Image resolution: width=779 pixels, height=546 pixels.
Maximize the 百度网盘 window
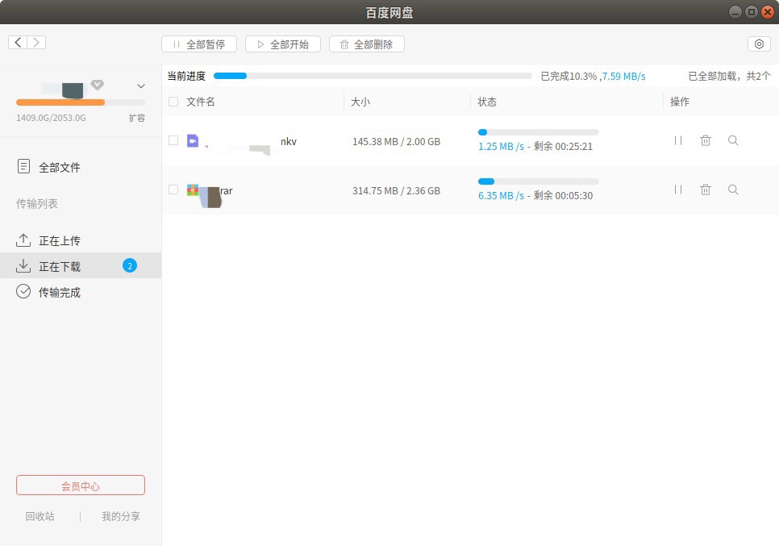(752, 12)
